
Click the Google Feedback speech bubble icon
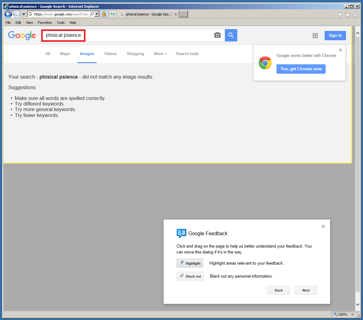181,233
